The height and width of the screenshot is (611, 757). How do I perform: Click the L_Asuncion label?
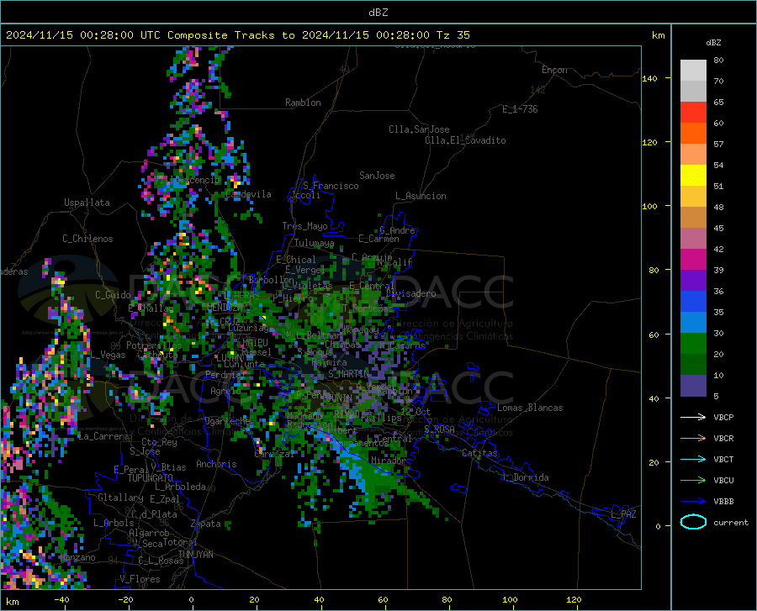coord(421,196)
